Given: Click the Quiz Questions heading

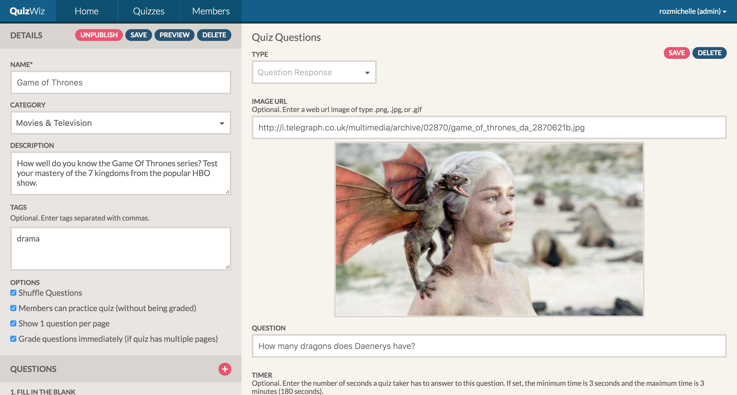Looking at the screenshot, I should (286, 37).
